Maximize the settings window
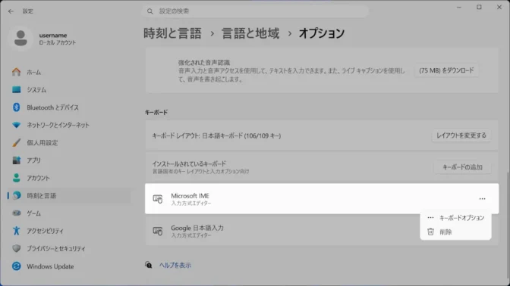Viewport: 510px width, 286px height. 479,7
